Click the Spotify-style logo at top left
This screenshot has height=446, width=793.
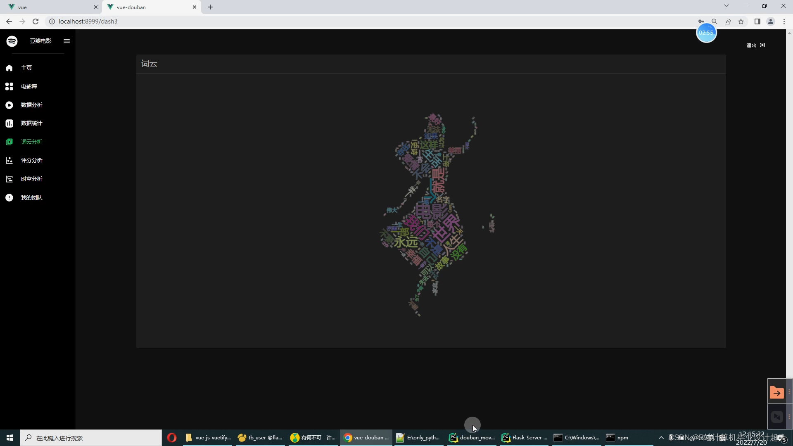12,41
